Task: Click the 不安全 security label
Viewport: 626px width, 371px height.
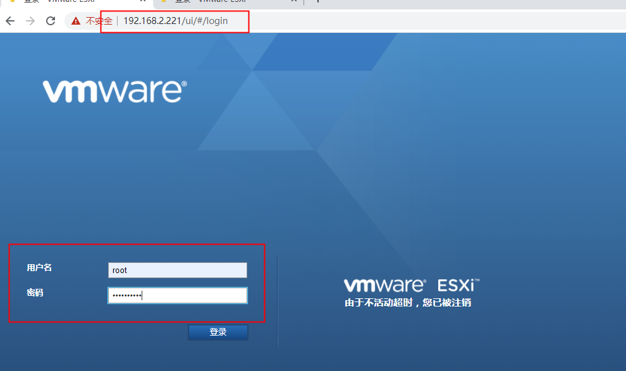Action: pyautogui.click(x=99, y=21)
